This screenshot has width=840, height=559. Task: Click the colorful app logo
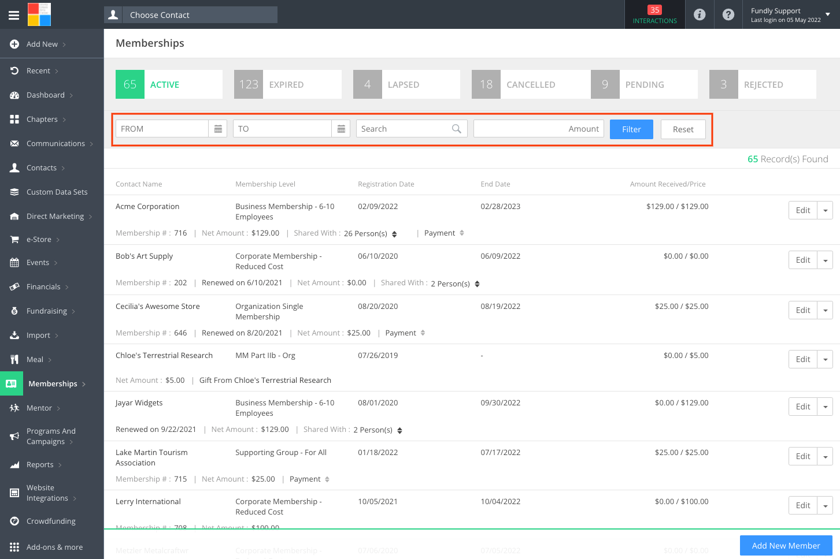[39, 14]
